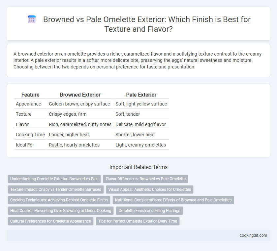Click the 'Feature' column header
277x251 pixels.
click(30, 95)
